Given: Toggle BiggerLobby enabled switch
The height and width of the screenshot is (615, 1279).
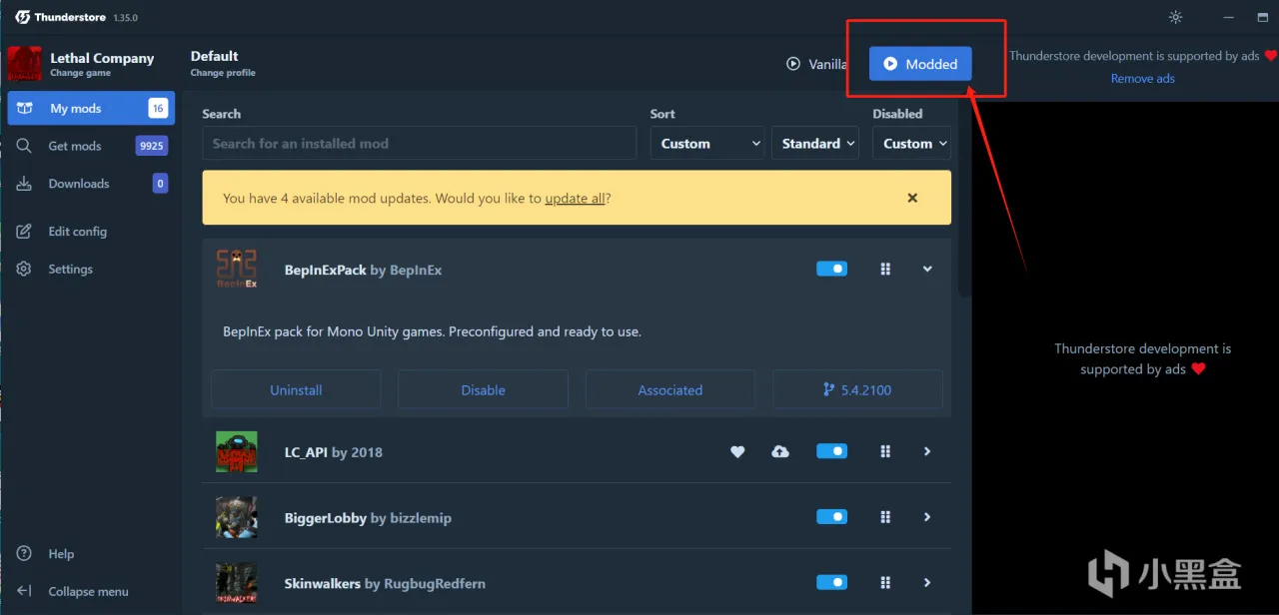Looking at the screenshot, I should (x=831, y=516).
